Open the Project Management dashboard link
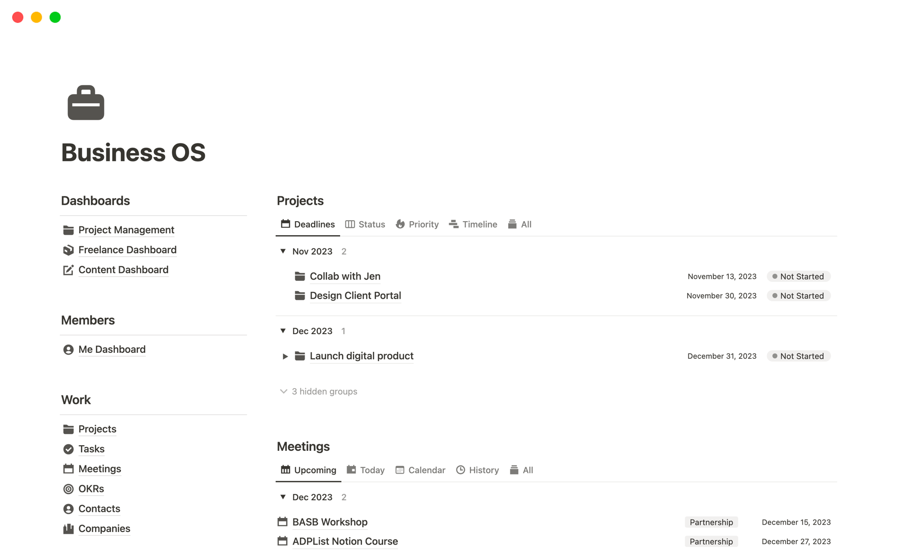897x560 pixels. pyautogui.click(x=126, y=230)
